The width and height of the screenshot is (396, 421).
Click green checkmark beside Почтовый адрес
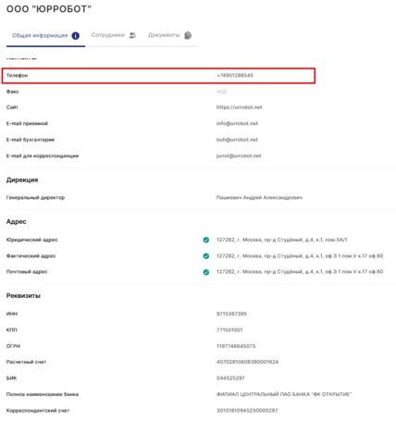click(206, 272)
